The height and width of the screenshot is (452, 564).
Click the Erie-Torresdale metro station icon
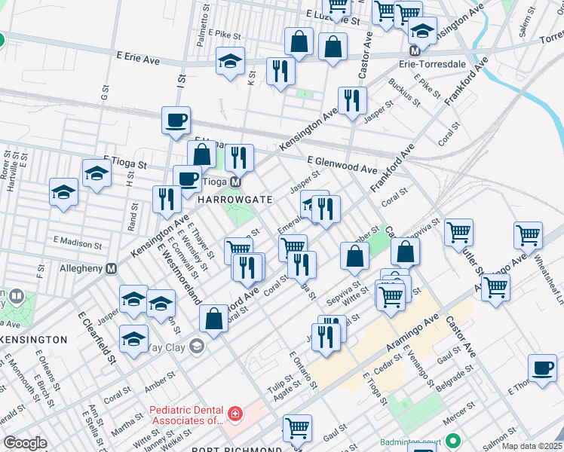coord(415,51)
